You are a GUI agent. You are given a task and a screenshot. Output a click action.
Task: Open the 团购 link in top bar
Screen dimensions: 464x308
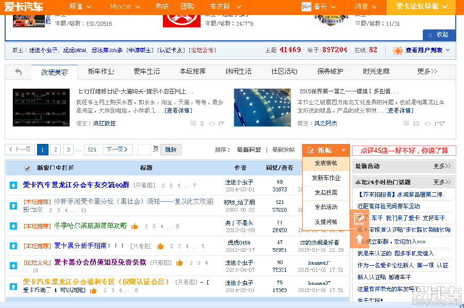[187, 7]
